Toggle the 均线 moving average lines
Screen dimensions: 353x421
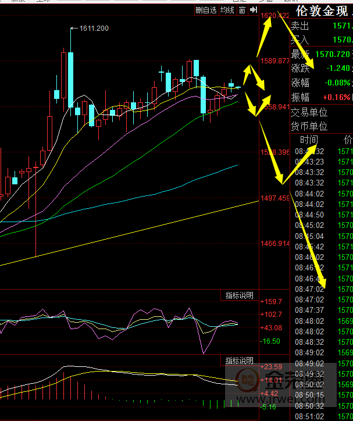[227, 10]
